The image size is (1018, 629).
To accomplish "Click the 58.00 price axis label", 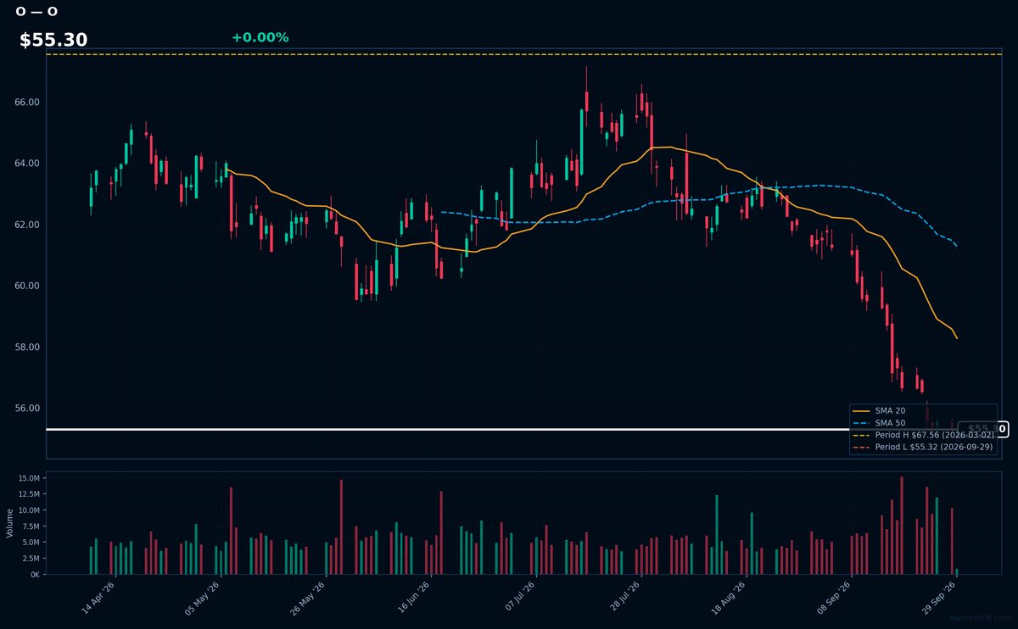I will click(28, 348).
